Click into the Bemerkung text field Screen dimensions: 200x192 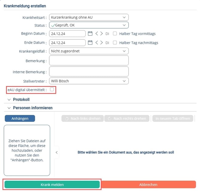(x=89, y=61)
